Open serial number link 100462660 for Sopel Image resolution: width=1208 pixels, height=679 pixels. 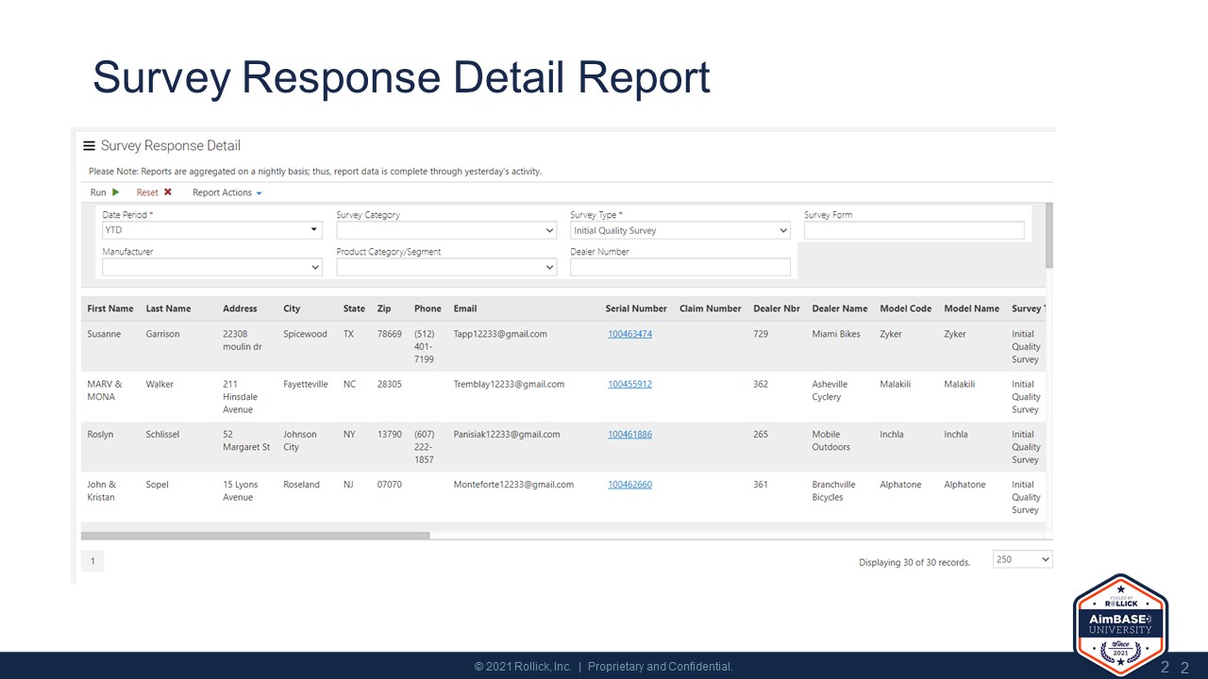(629, 484)
